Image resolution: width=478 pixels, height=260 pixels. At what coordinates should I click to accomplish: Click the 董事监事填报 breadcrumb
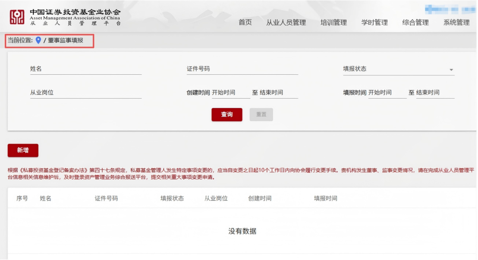[65, 40]
